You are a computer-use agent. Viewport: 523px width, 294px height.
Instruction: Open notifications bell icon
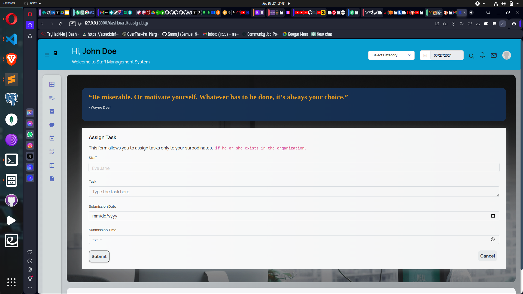482,55
